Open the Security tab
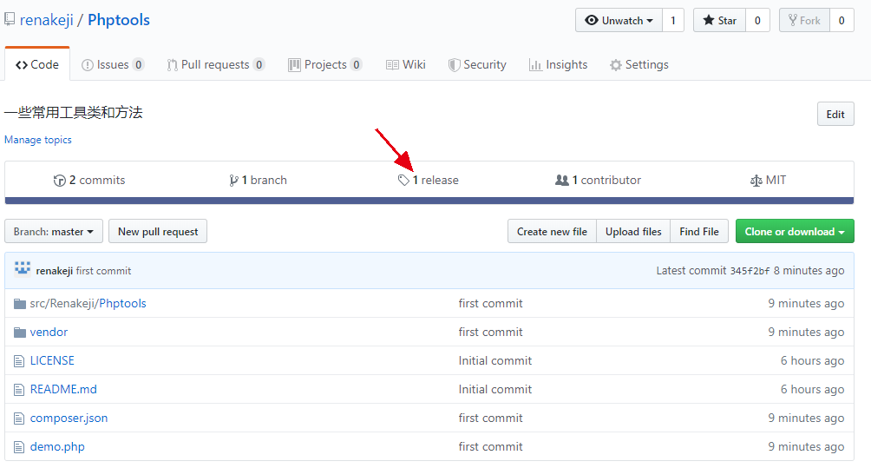Image resolution: width=871 pixels, height=468 pixels. [478, 64]
